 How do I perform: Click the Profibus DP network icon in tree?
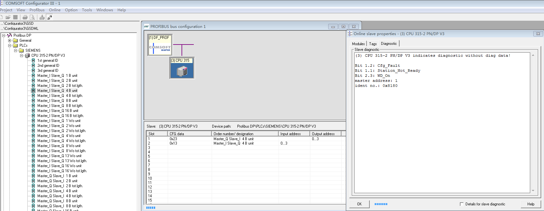[9, 35]
